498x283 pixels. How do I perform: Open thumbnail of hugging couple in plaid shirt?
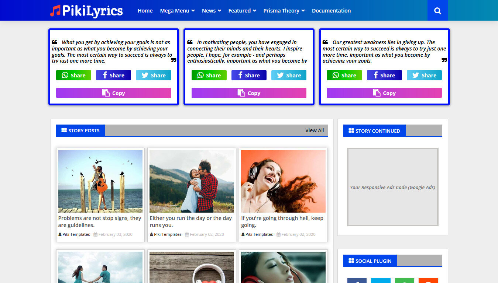[192, 181]
